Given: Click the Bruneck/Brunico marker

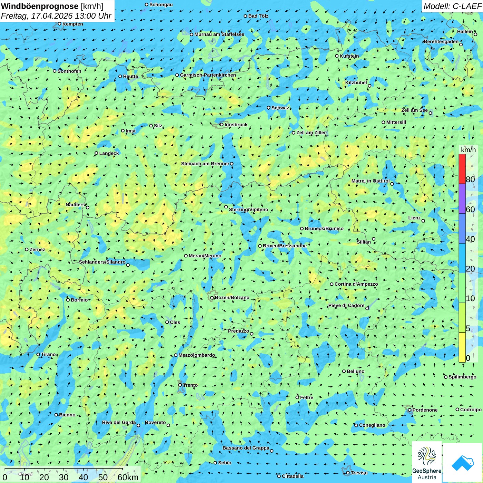Looking at the screenshot, I should click(x=302, y=228).
